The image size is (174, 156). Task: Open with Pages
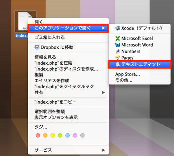[x=140, y=58]
